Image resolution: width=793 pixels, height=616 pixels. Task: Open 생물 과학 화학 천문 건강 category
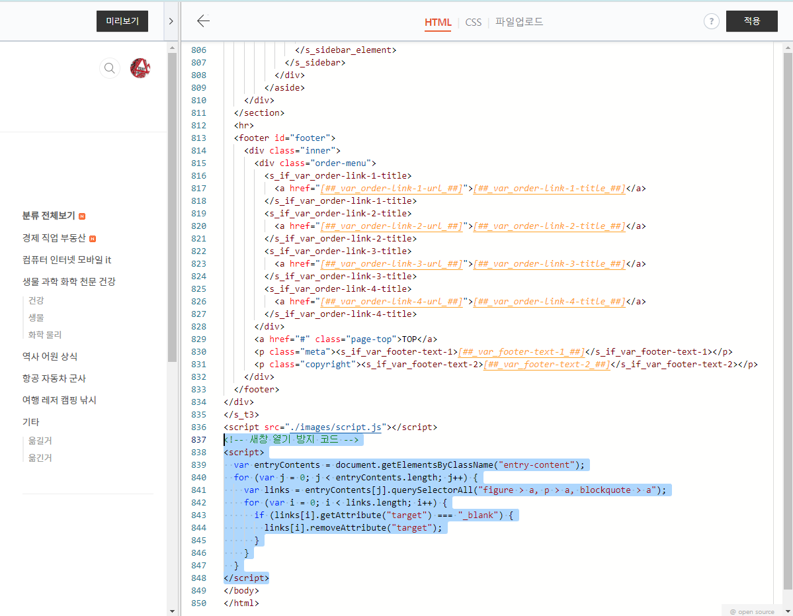(69, 281)
